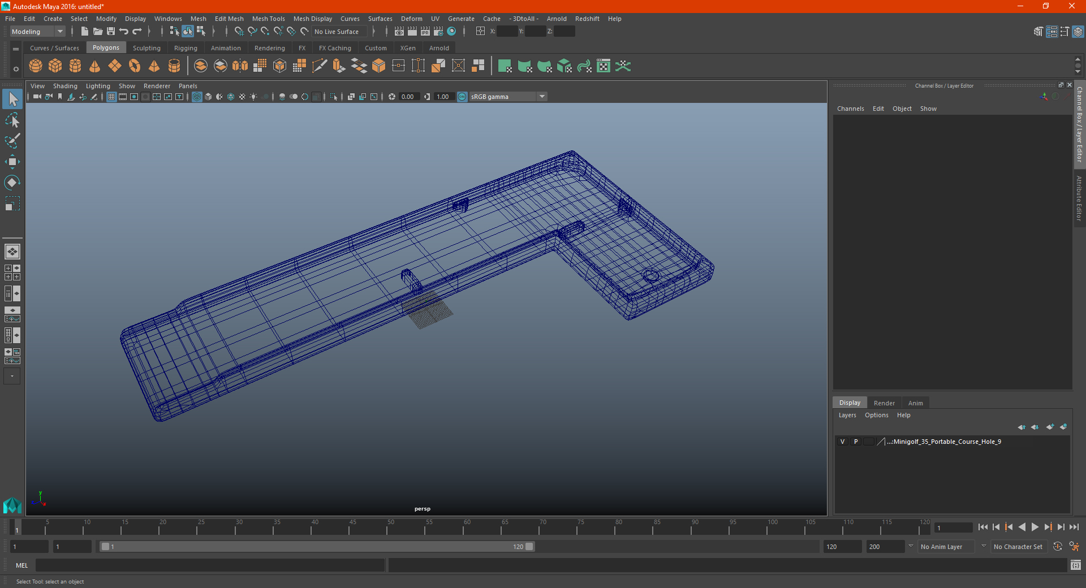Open the shelf options gear menu
1086x588 pixels.
pos(16,69)
